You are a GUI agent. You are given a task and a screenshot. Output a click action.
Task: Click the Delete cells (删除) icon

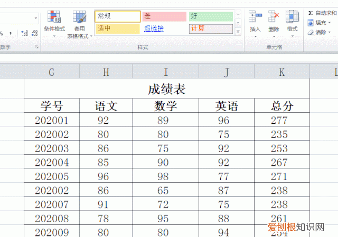(274, 16)
